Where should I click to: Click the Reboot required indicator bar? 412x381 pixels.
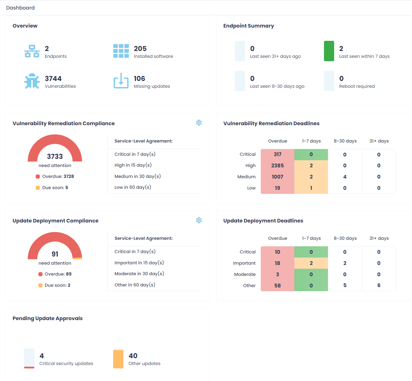[x=329, y=81]
